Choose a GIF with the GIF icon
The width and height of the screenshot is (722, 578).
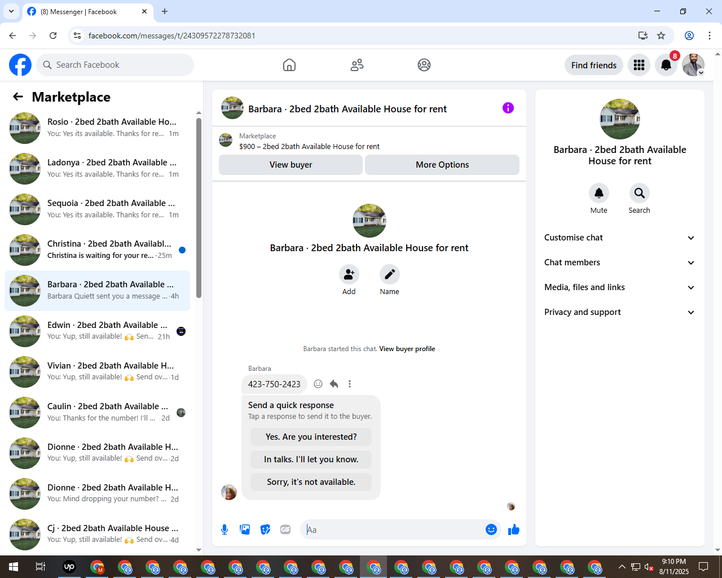point(285,529)
